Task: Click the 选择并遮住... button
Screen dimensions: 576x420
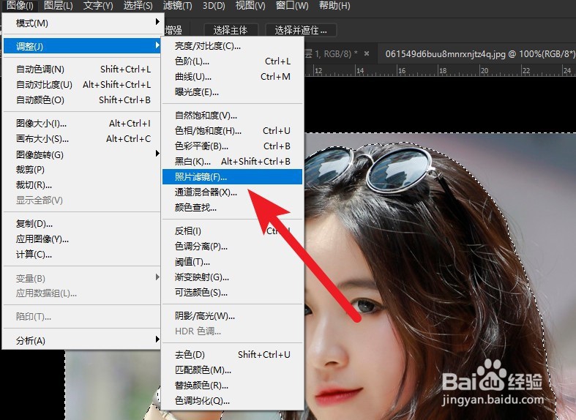Action: click(x=301, y=30)
